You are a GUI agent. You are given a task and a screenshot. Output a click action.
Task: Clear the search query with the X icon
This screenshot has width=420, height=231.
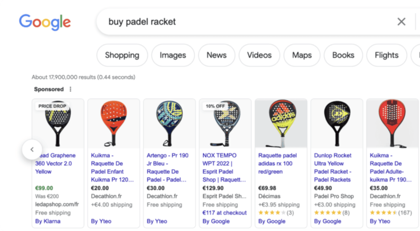(x=401, y=22)
